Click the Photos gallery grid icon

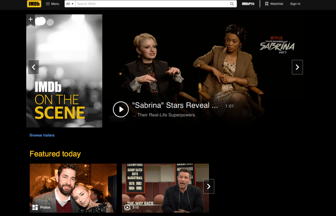35,207
